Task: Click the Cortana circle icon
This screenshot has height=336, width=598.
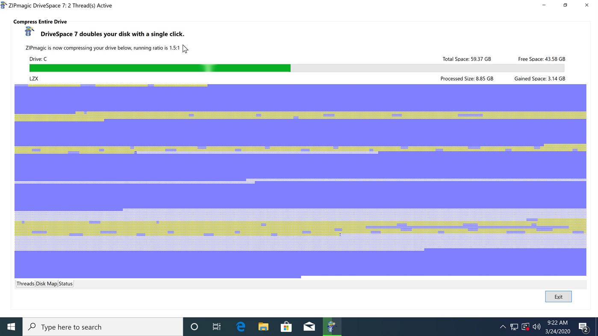Action: click(x=194, y=326)
